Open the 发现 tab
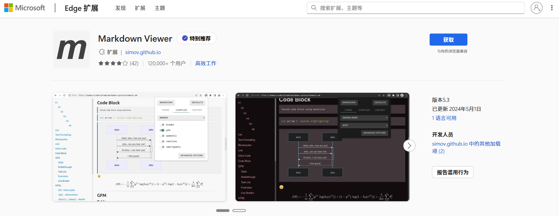 [120, 8]
